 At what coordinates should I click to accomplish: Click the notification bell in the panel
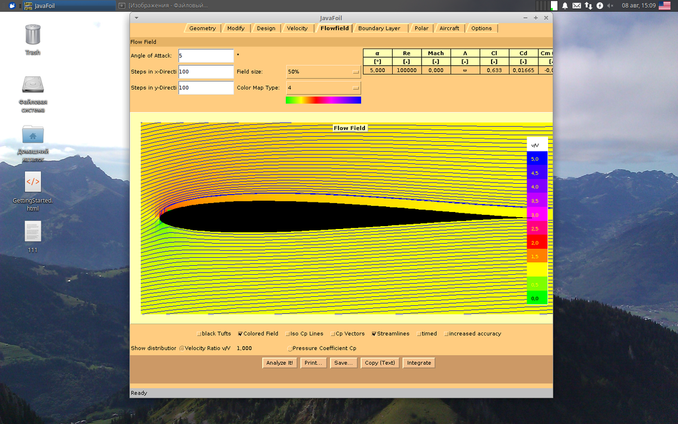click(565, 6)
